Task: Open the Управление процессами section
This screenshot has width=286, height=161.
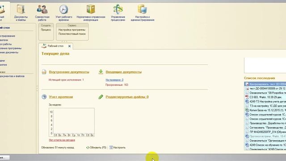Action: pyautogui.click(x=118, y=13)
